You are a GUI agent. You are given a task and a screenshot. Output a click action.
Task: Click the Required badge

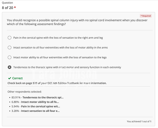[x=146, y=16]
